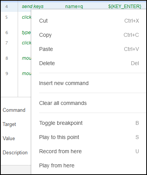Select row 9 mouse command

tap(26, 74)
